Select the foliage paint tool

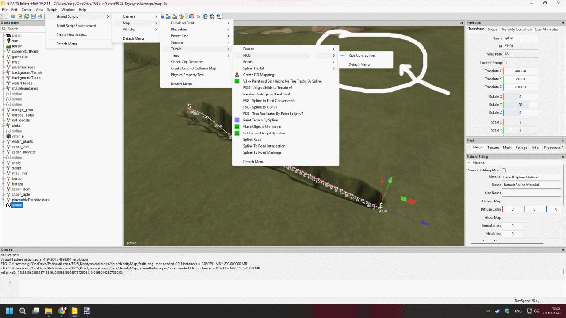[181, 16]
